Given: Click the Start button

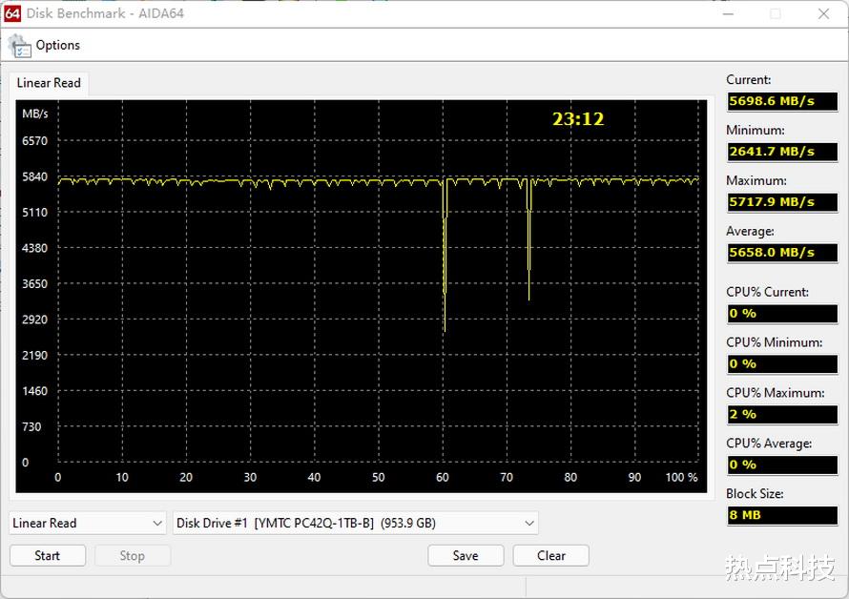Looking at the screenshot, I should 48,556.
